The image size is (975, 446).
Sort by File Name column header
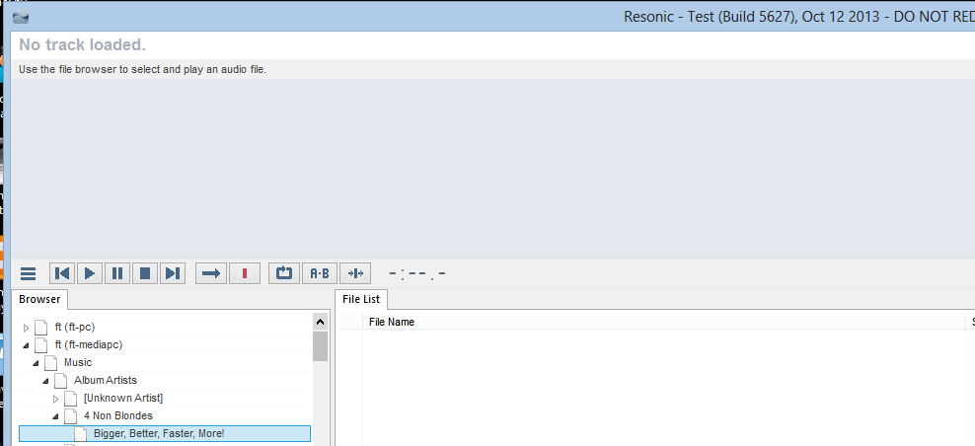click(x=392, y=322)
